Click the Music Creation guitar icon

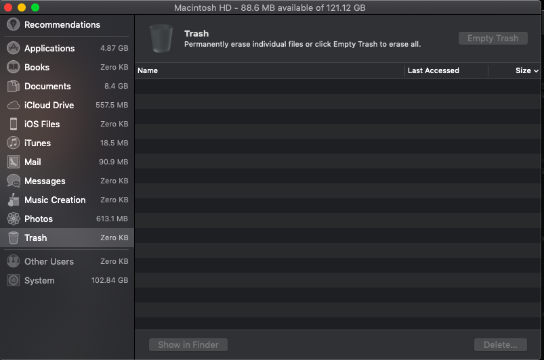click(13, 200)
